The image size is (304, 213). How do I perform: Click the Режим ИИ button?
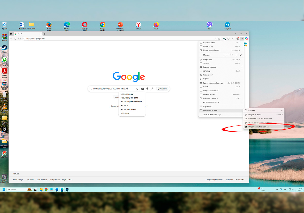point(162,89)
